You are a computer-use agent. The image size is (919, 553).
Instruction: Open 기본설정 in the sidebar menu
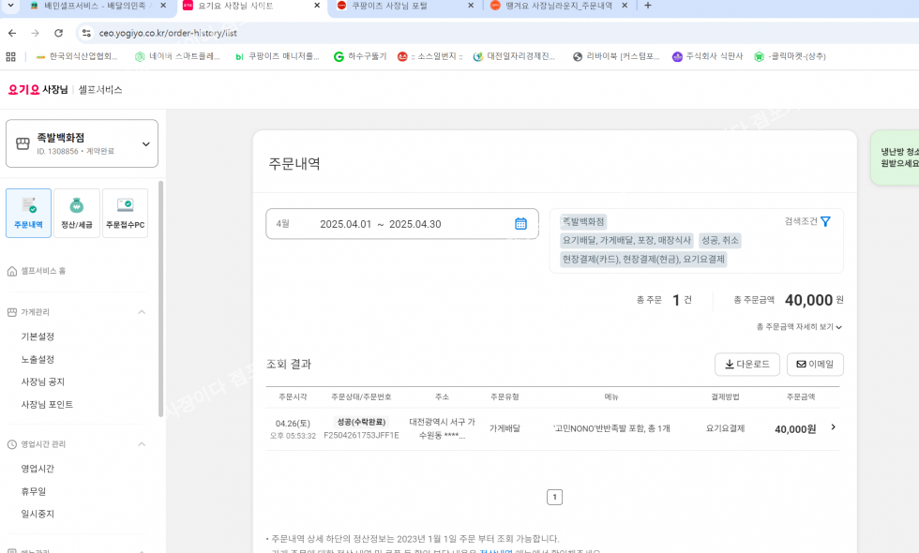click(38, 336)
